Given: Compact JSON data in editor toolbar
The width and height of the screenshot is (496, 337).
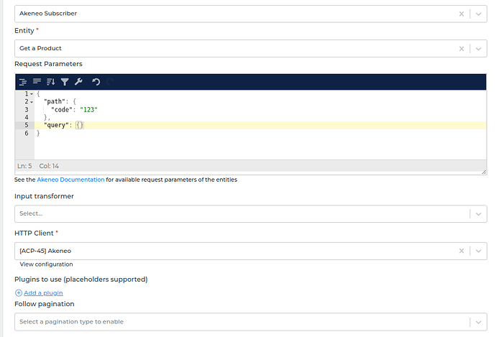Looking at the screenshot, I should 37,82.
